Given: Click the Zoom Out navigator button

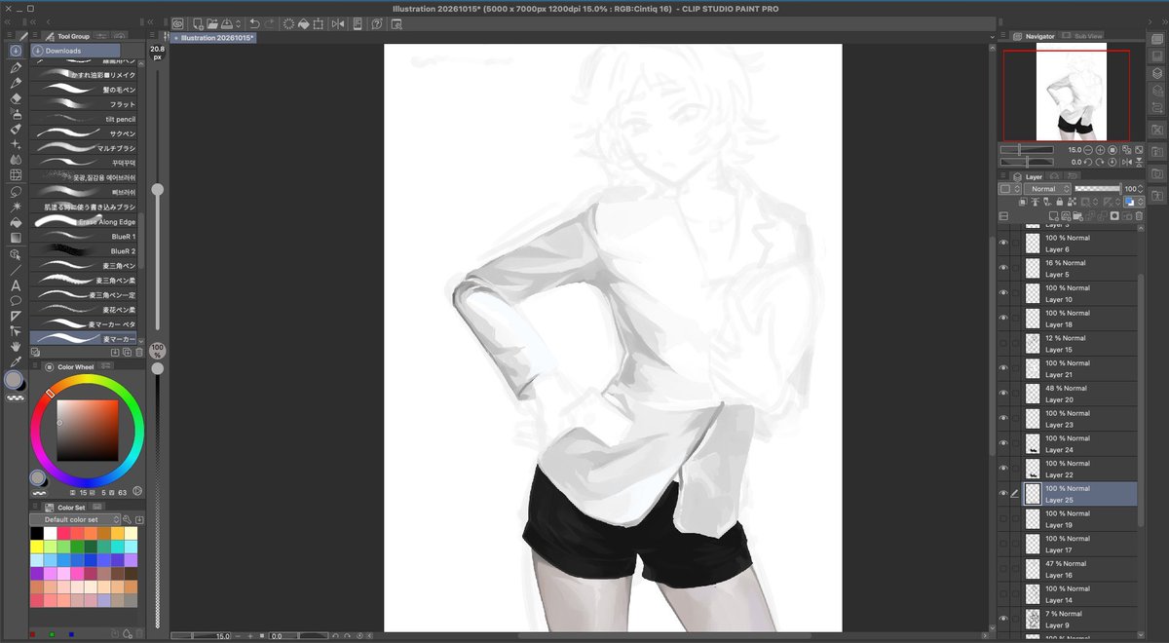Looking at the screenshot, I should pyautogui.click(x=1088, y=150).
